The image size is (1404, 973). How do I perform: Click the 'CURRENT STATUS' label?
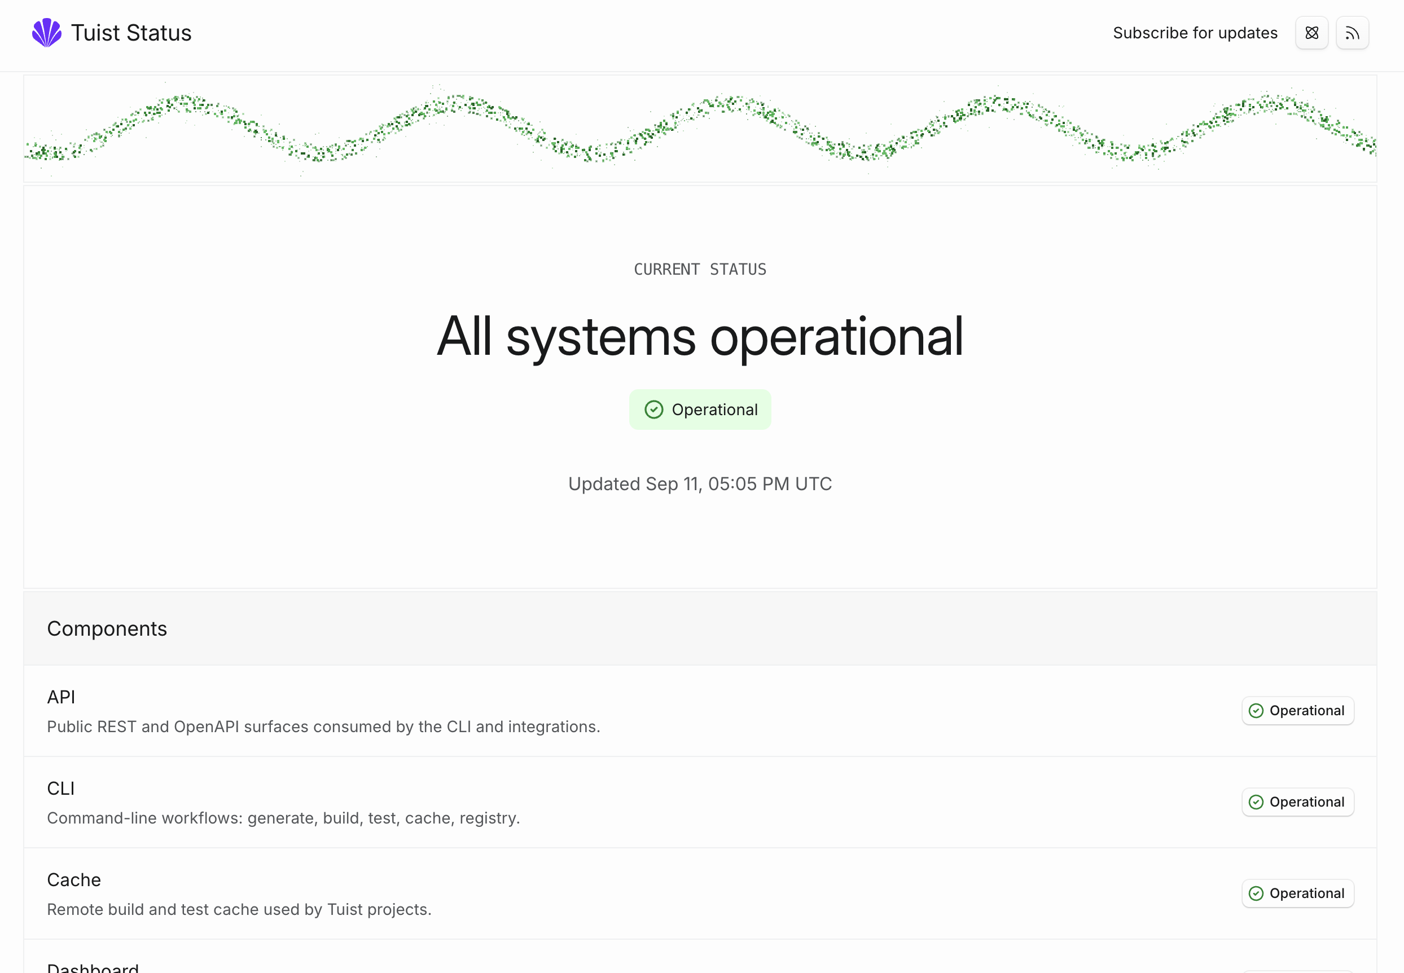tap(700, 270)
